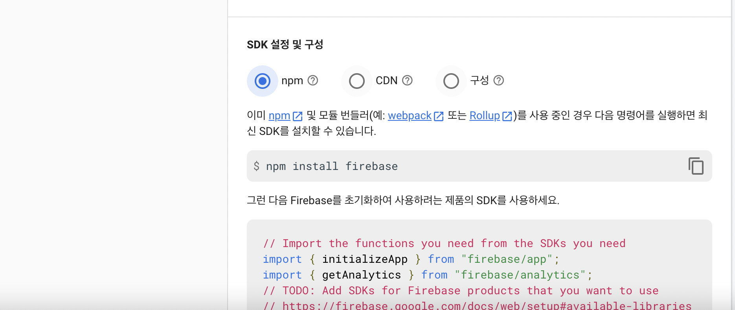
Task: Open the webpack link
Action: tap(410, 116)
